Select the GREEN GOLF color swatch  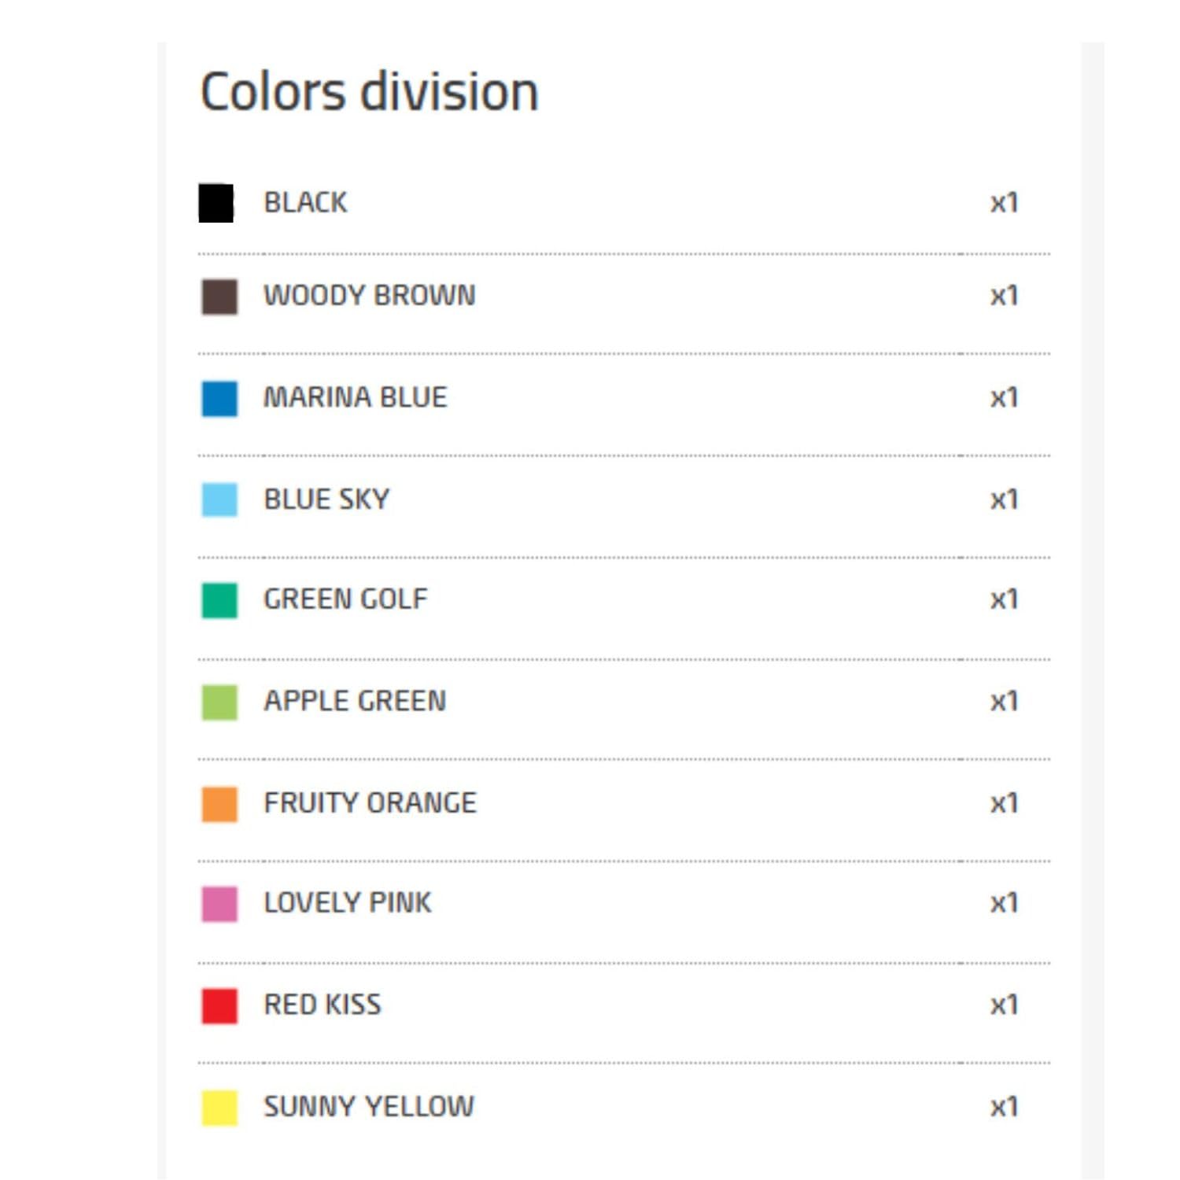tap(218, 598)
